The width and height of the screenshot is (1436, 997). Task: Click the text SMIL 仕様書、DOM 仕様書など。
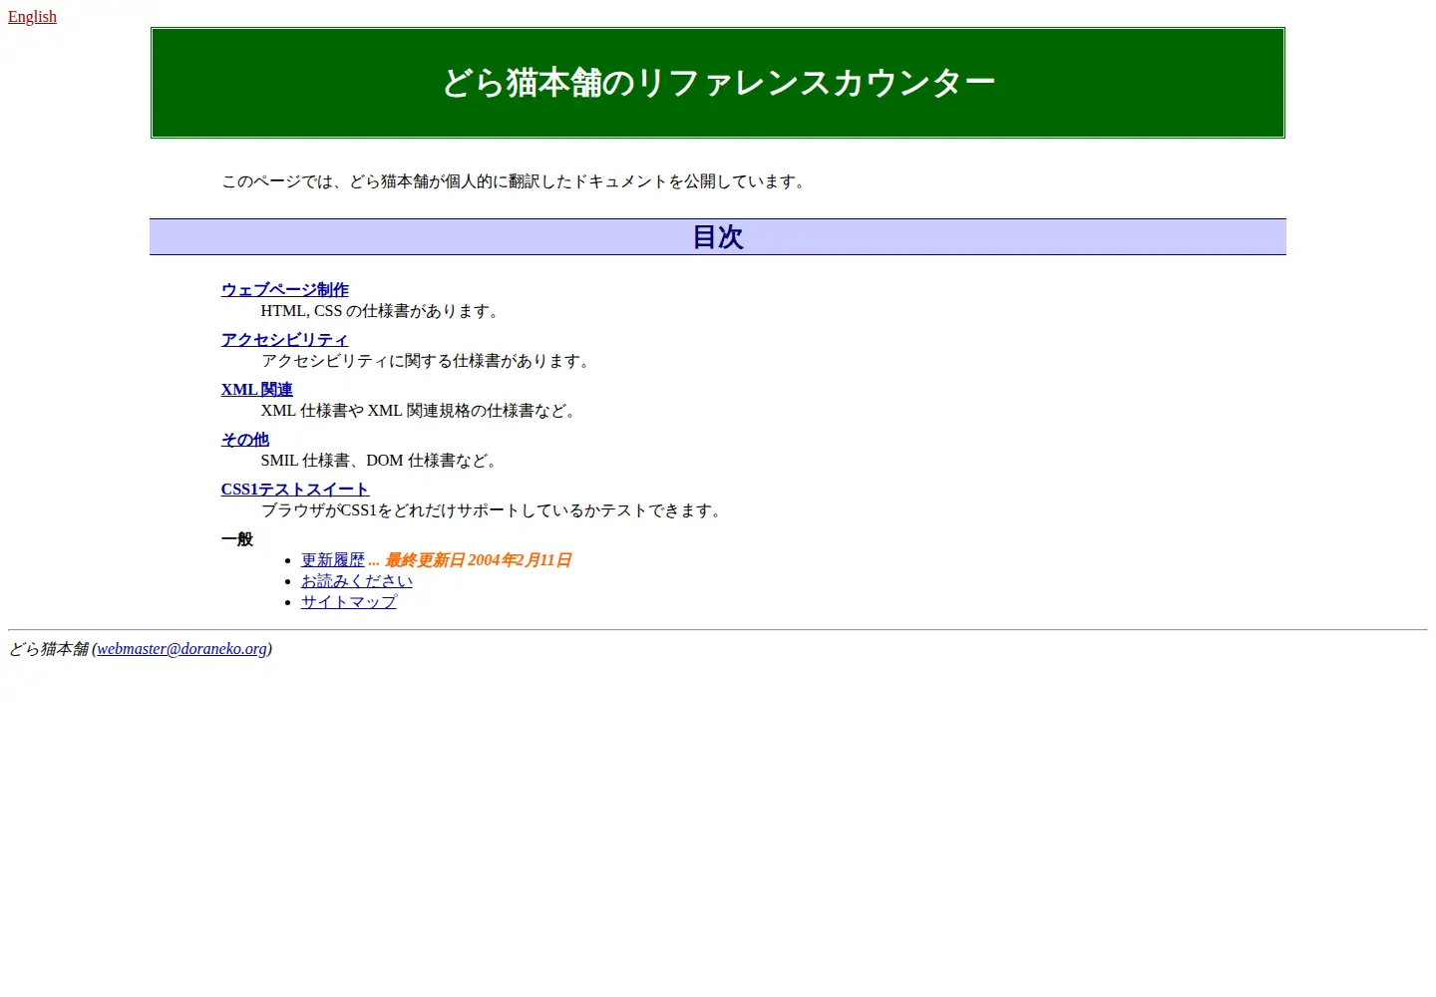380,461
